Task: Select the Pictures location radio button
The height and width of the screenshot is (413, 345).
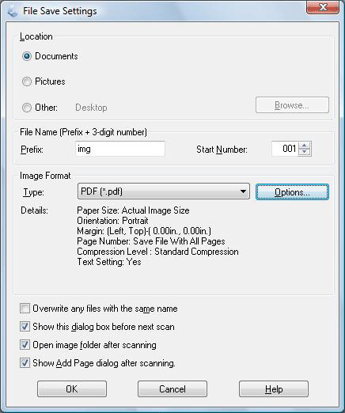Action: (x=27, y=81)
